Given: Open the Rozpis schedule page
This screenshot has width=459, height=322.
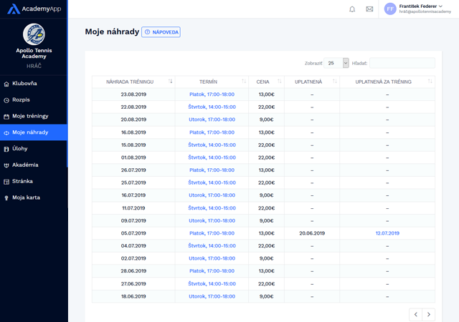Looking at the screenshot, I should pos(21,99).
